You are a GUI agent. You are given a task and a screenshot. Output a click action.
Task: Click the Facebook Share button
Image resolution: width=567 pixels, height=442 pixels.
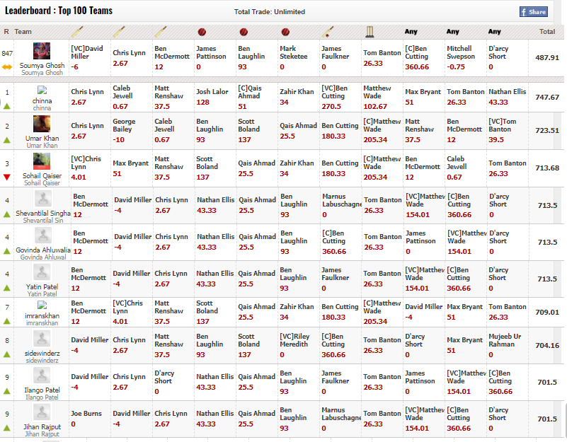coord(533,12)
